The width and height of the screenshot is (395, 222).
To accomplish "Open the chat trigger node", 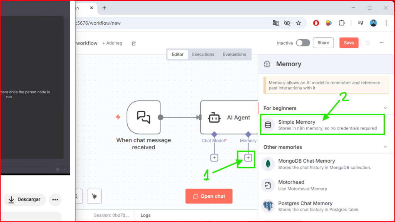I will pos(143,117).
